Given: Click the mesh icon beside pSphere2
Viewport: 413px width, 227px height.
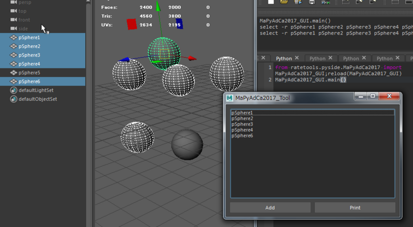Looking at the screenshot, I should pos(13,46).
